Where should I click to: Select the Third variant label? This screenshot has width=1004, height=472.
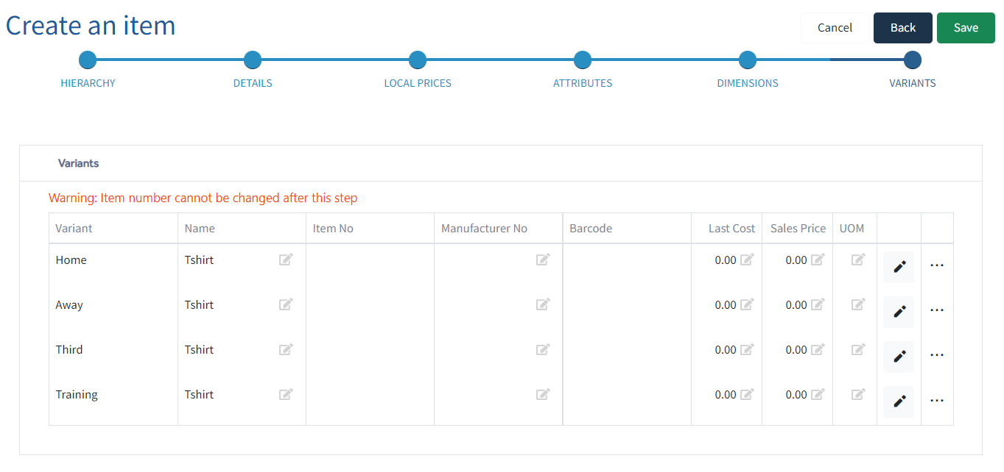coord(69,349)
